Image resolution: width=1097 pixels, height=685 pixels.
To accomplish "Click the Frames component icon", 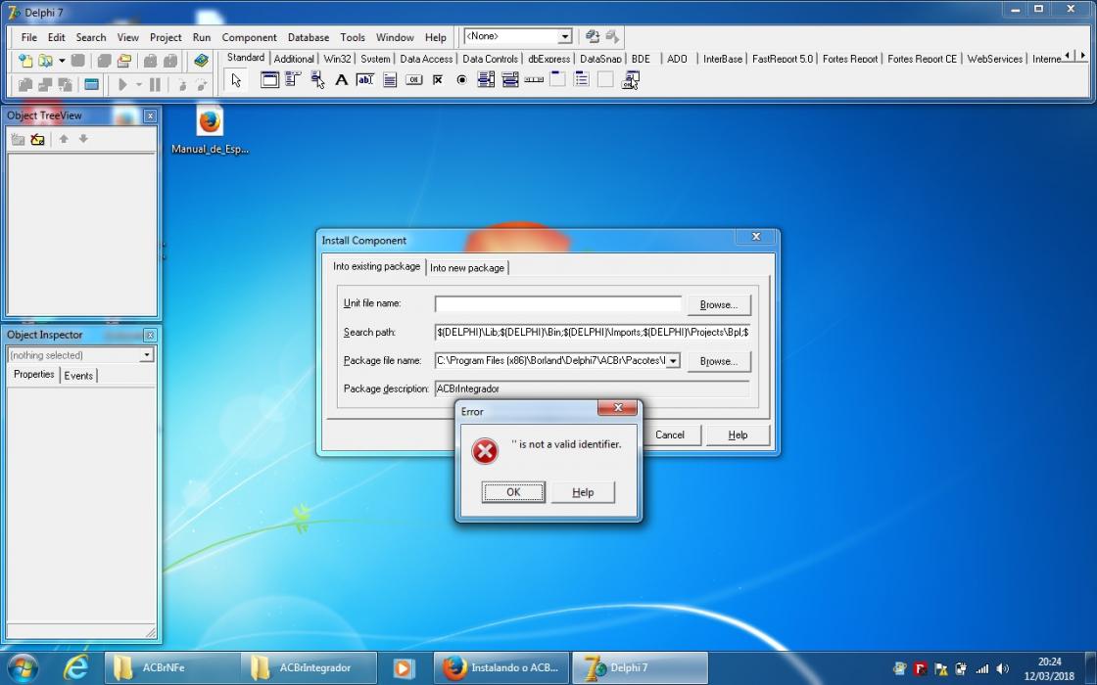I will click(x=269, y=80).
